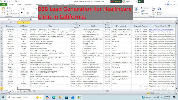
Task: Click the Corporate Phone header cell
Action: tap(140, 26)
